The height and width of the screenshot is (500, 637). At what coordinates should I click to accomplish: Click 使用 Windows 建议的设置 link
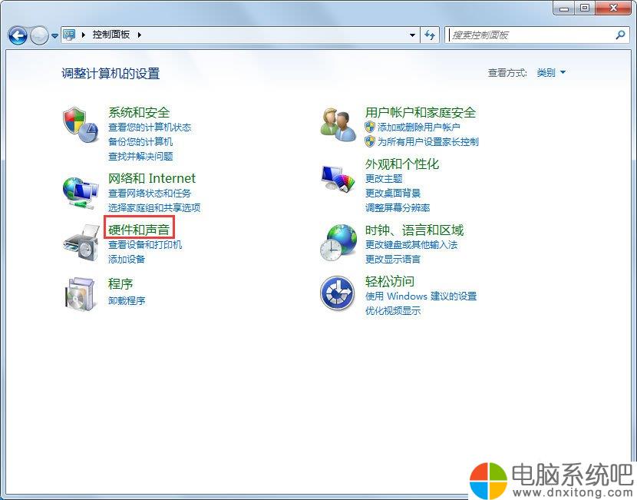point(421,296)
